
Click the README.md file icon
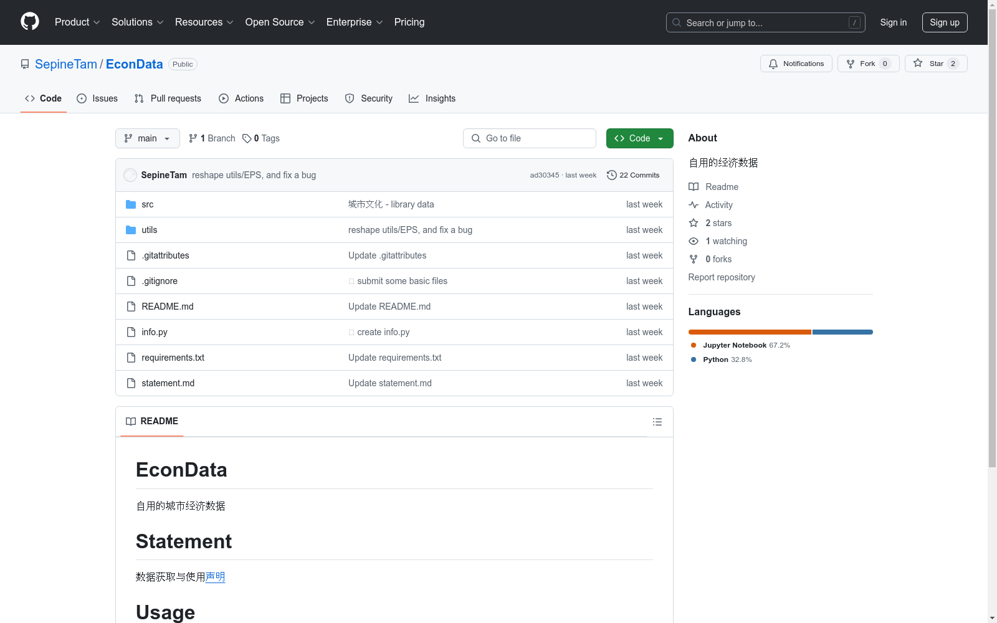131,307
